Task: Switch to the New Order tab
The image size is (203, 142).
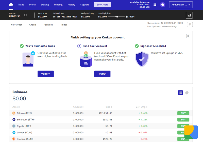Action: (16, 25)
